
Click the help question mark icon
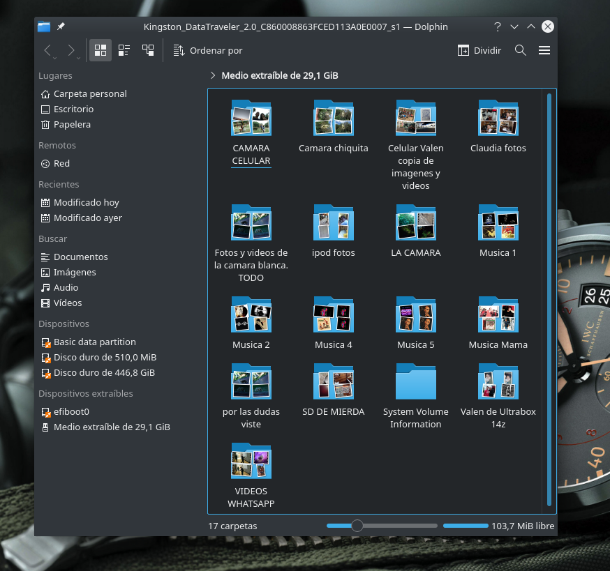498,26
